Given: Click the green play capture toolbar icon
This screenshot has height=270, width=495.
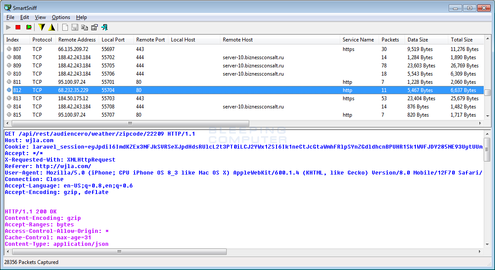Looking at the screenshot, I should click(x=28, y=27).
